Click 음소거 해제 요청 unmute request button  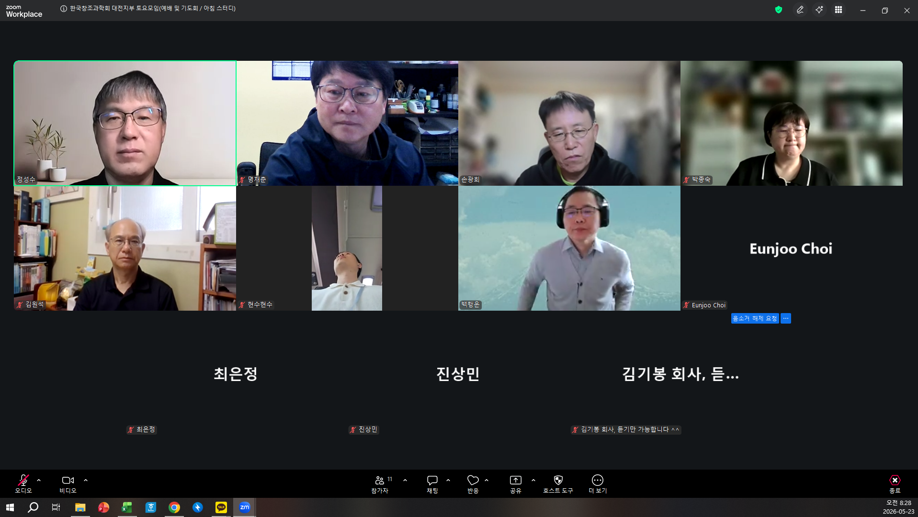point(755,318)
